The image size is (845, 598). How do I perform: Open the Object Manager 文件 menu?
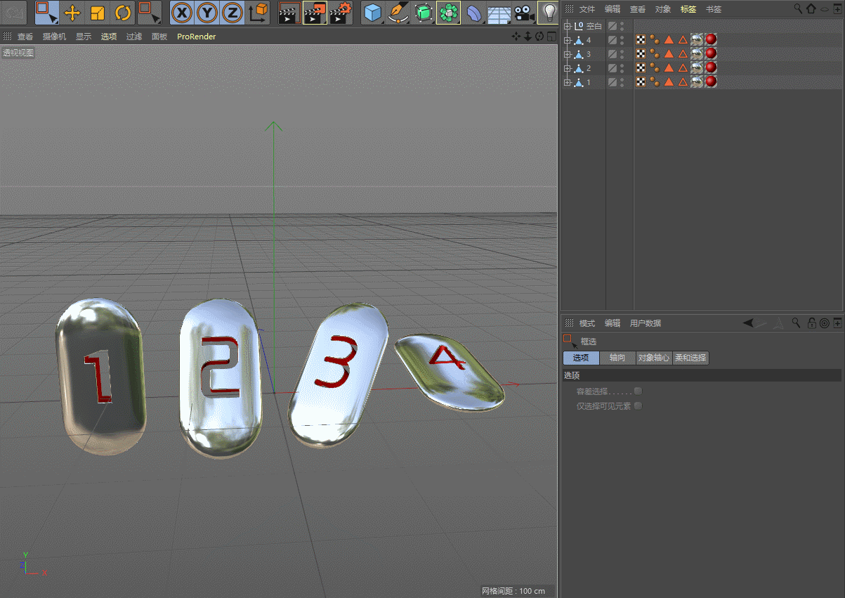[x=587, y=9]
